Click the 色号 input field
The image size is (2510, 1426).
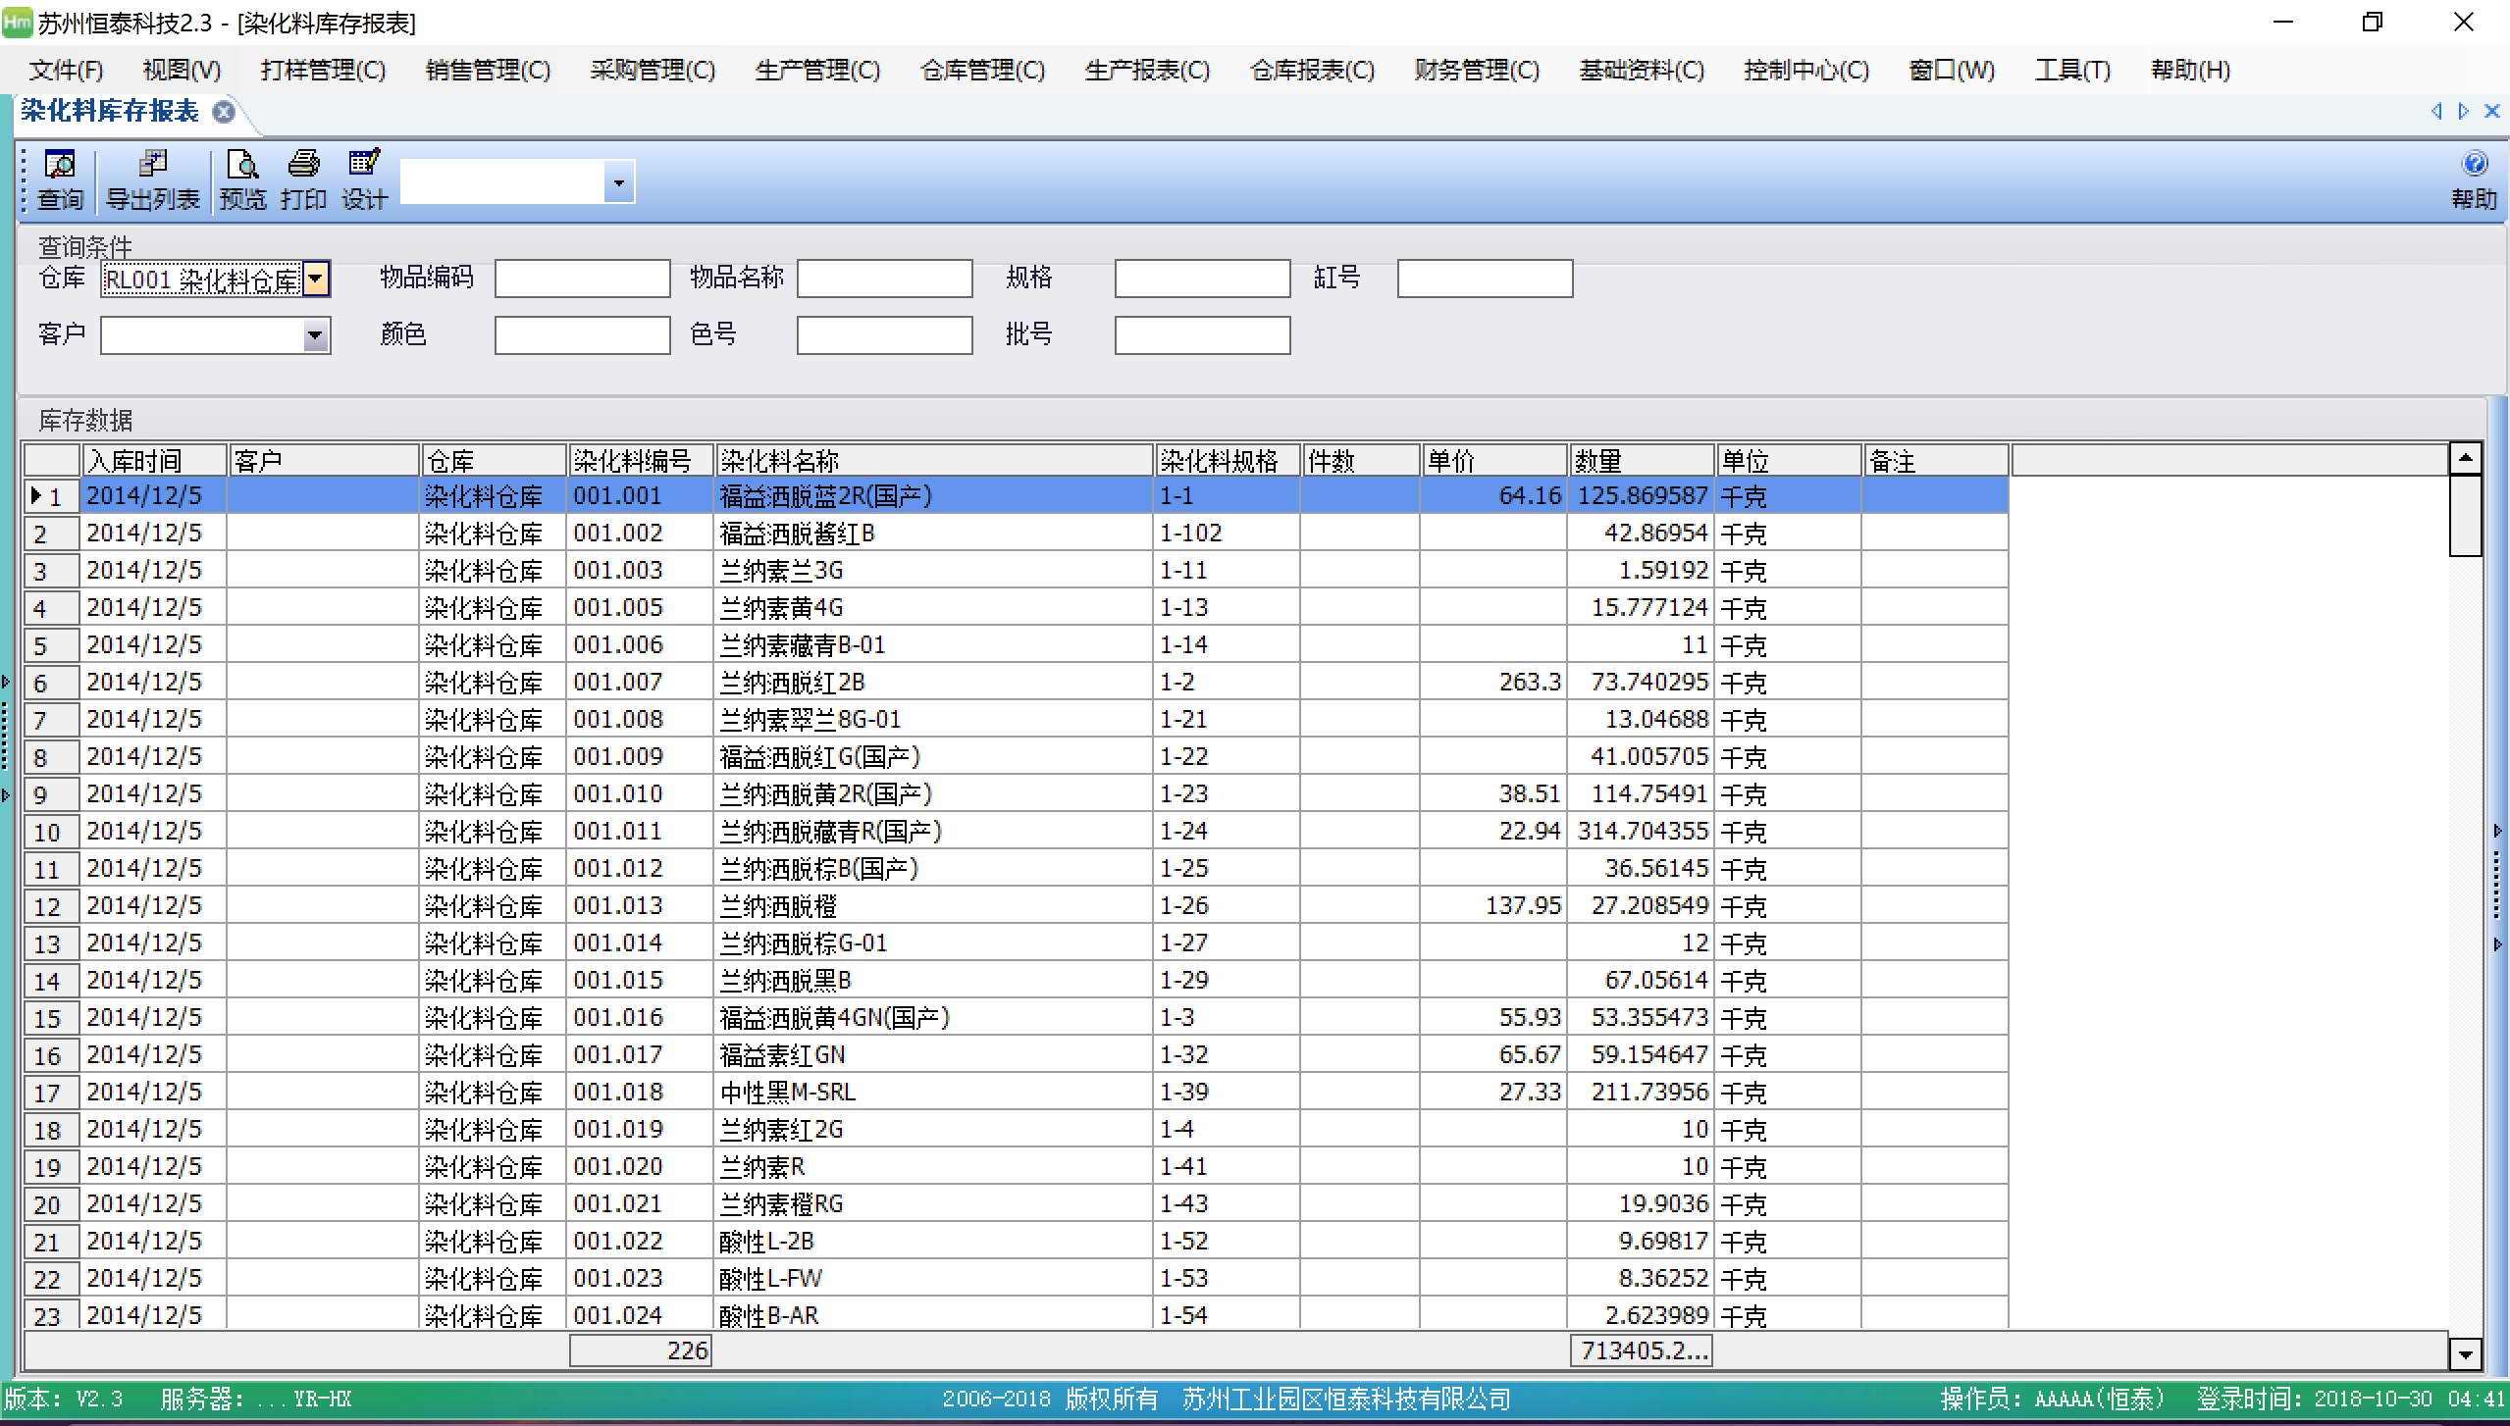885,336
